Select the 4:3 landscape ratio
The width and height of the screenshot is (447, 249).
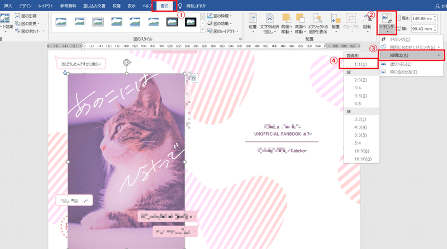point(361,127)
